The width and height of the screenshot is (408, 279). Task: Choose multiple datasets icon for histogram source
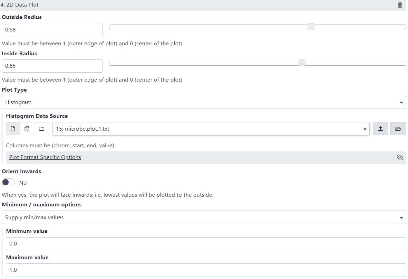[x=27, y=129]
